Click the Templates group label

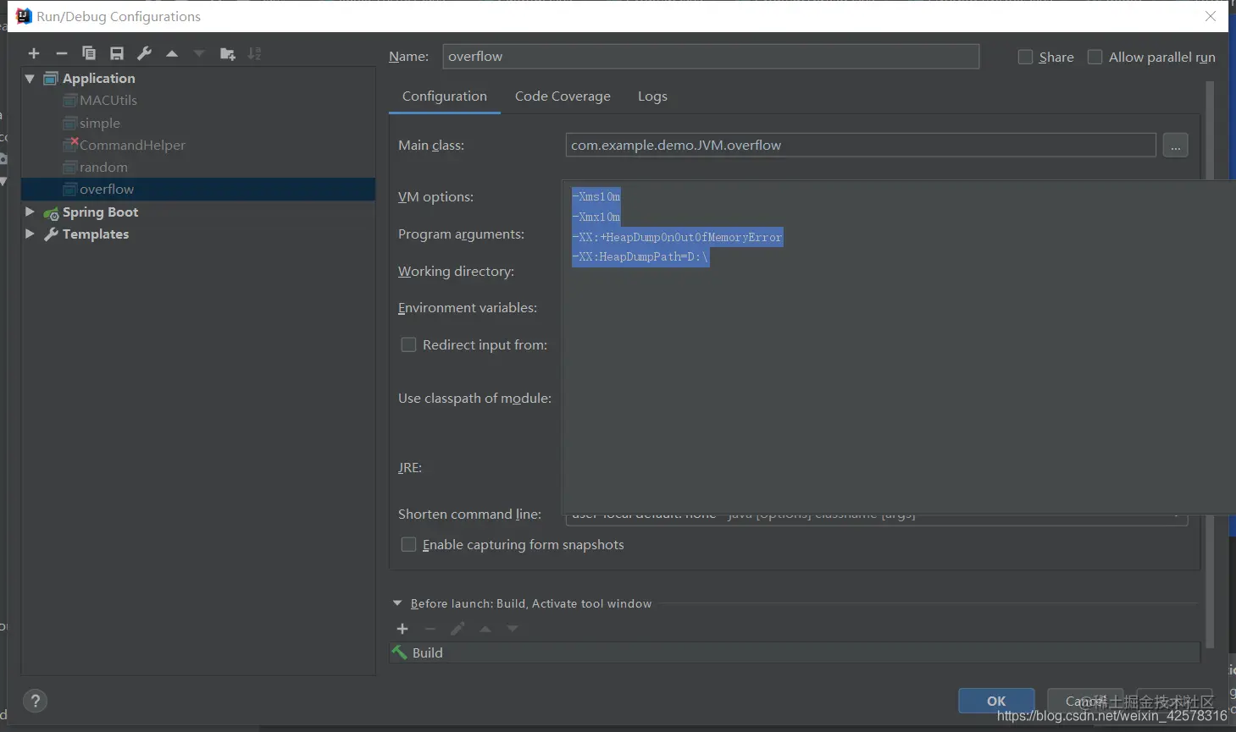point(96,234)
